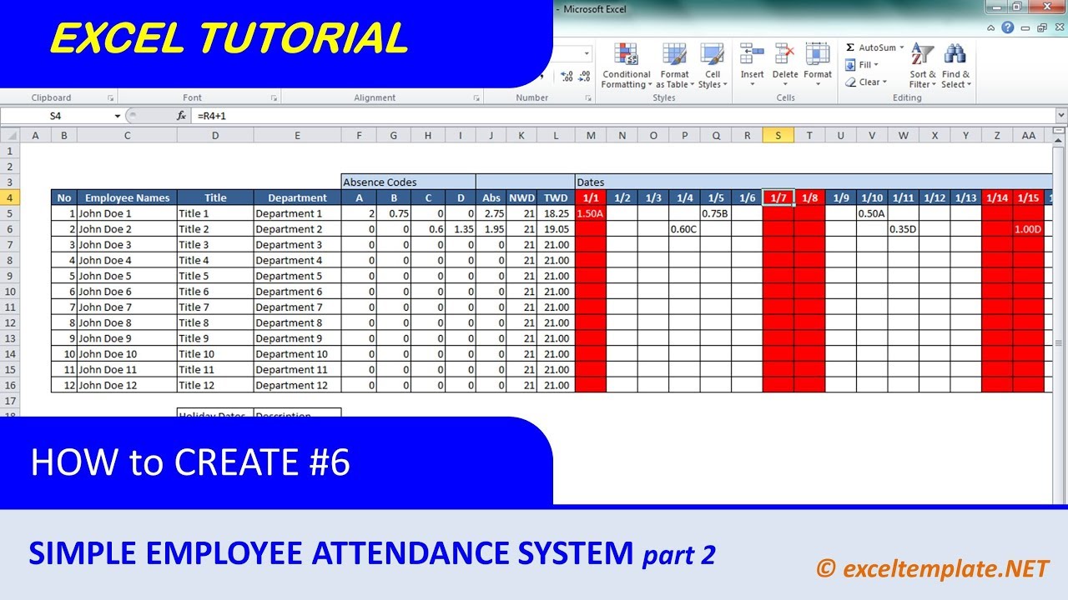Open Microsoft Excel Help icon
The height and width of the screenshot is (600, 1068).
pos(1008,27)
